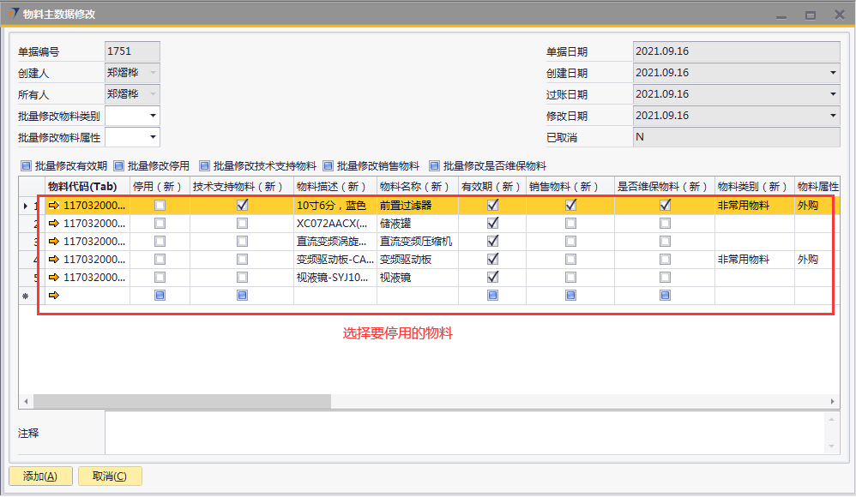Viewport: 856px width, 497px height.
Task: Enable 销售物料 checkbox for 变频驱动板 row
Action: tap(570, 260)
